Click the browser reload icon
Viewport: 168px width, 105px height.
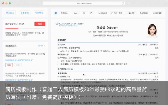[123, 3]
